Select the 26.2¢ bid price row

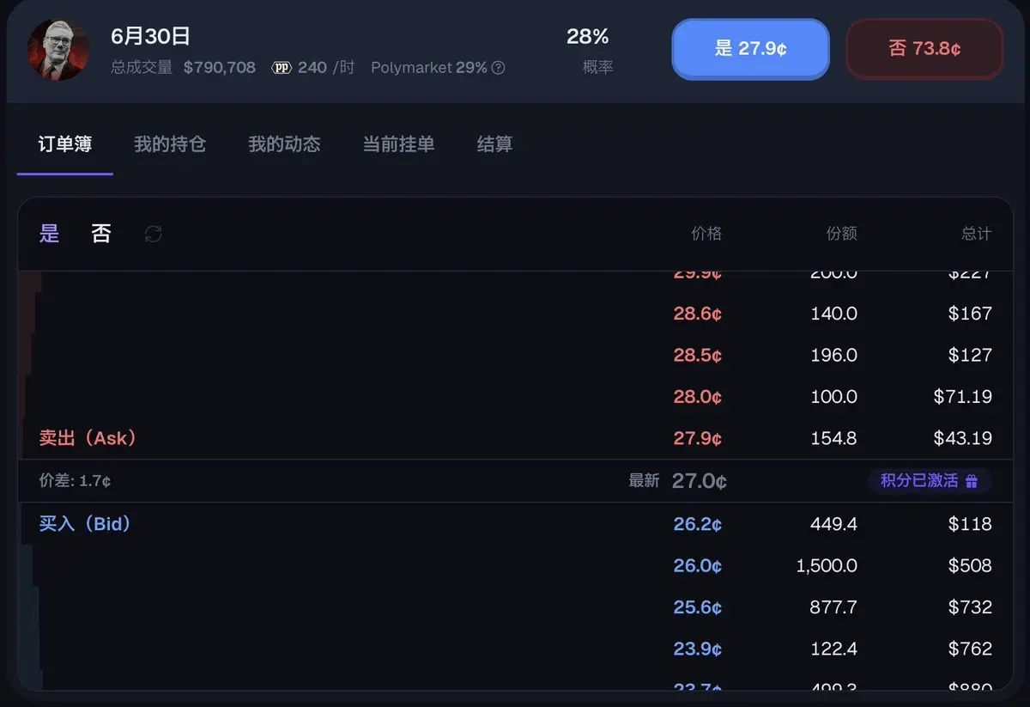[515, 524]
